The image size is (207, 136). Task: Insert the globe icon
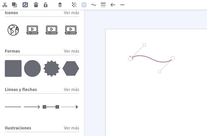(13, 30)
